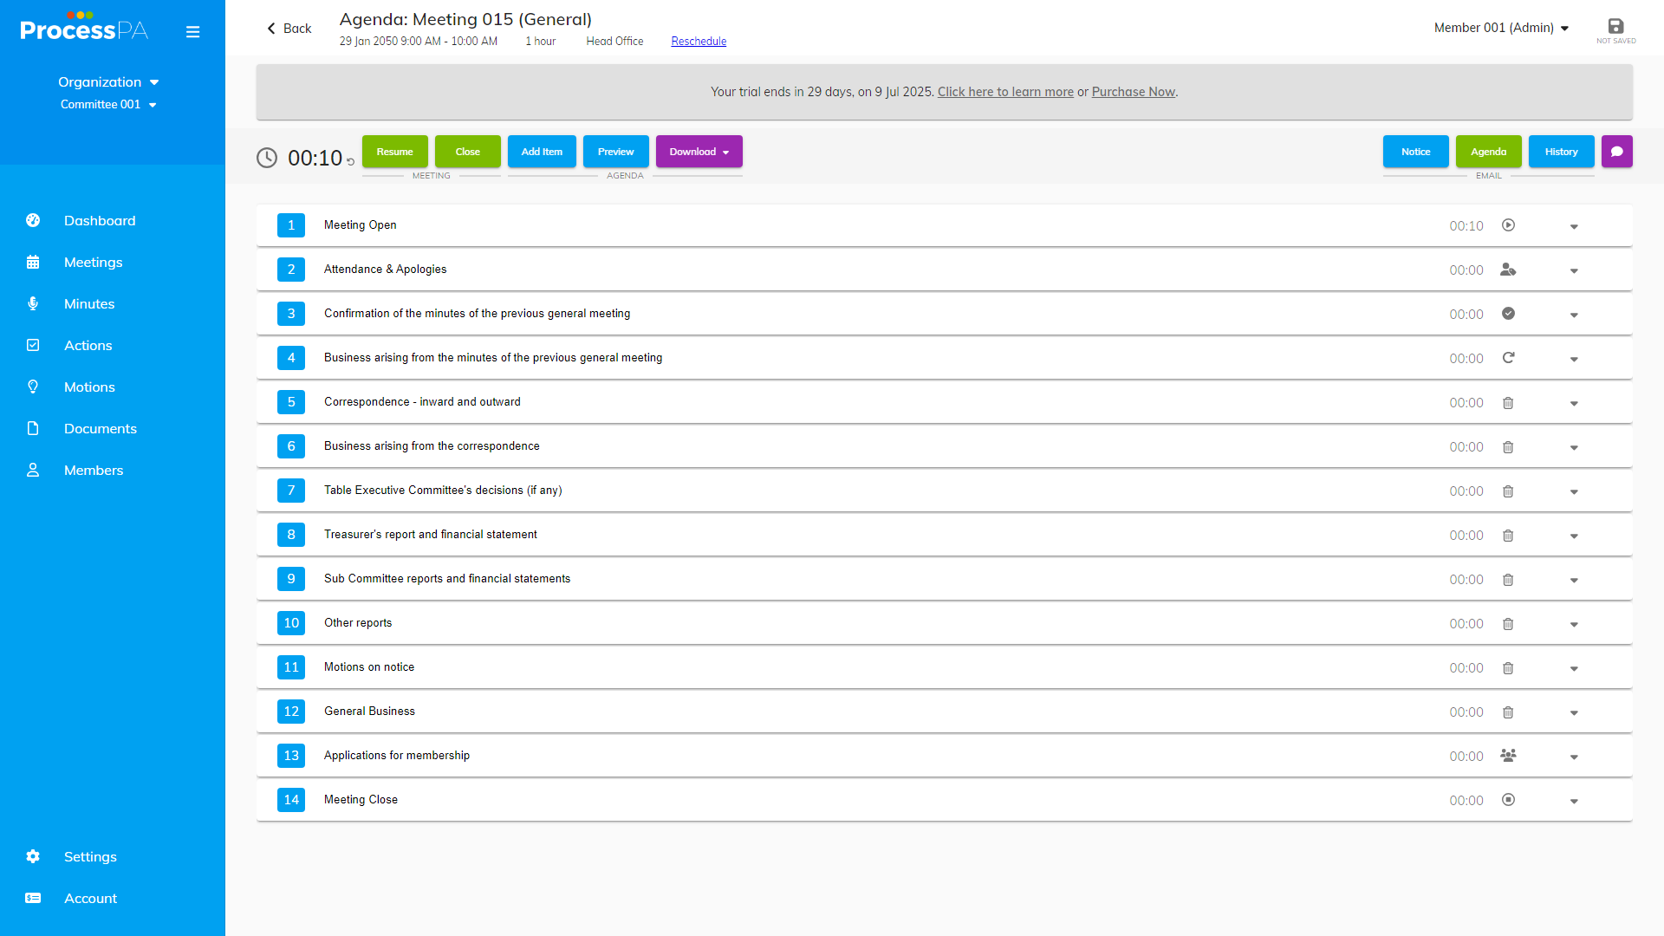Open the purple chat comment button
The width and height of the screenshot is (1664, 936).
tap(1616, 152)
